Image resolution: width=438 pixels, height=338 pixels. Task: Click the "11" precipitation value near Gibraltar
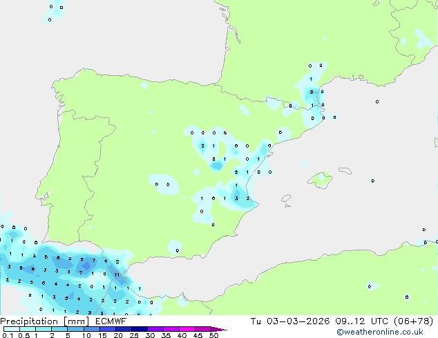tap(117, 275)
